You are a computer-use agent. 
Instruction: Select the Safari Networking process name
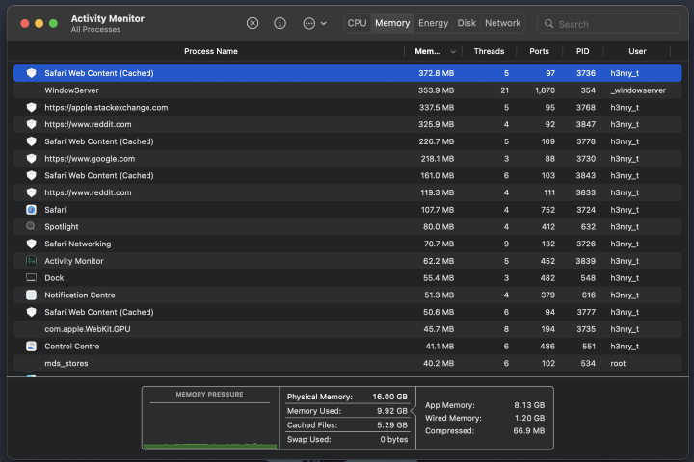pyautogui.click(x=78, y=244)
